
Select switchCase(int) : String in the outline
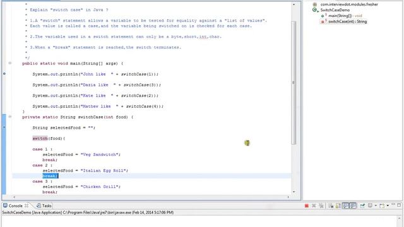coord(347,21)
